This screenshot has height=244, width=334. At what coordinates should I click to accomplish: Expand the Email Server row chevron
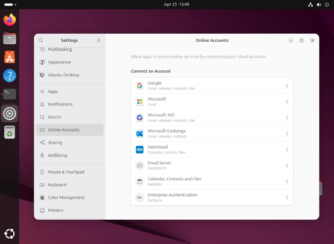[287, 166]
